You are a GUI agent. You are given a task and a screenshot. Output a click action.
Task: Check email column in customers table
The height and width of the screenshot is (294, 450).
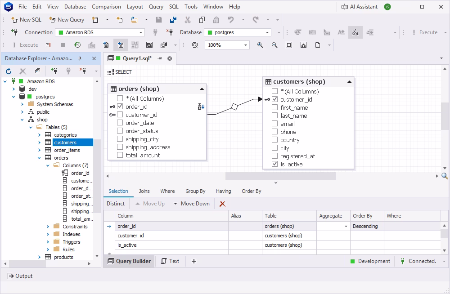[x=274, y=124]
